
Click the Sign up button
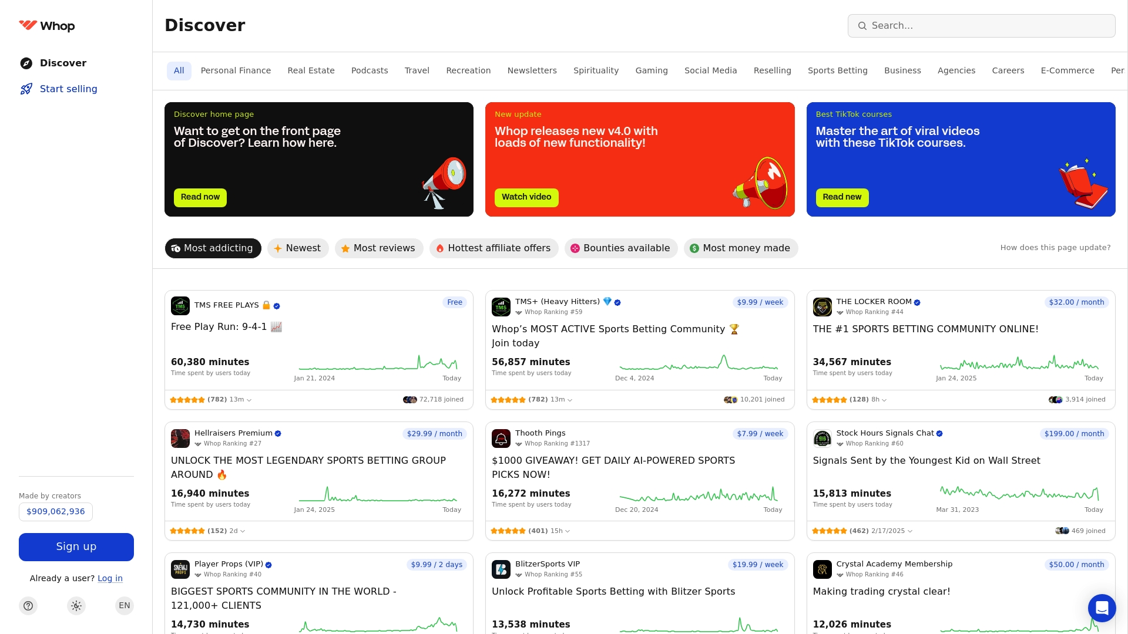[76, 547]
